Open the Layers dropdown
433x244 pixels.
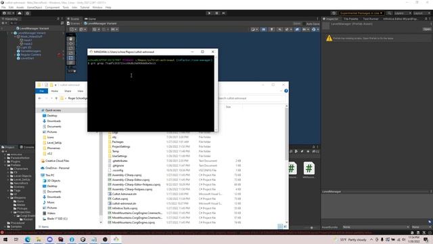tap(403, 13)
